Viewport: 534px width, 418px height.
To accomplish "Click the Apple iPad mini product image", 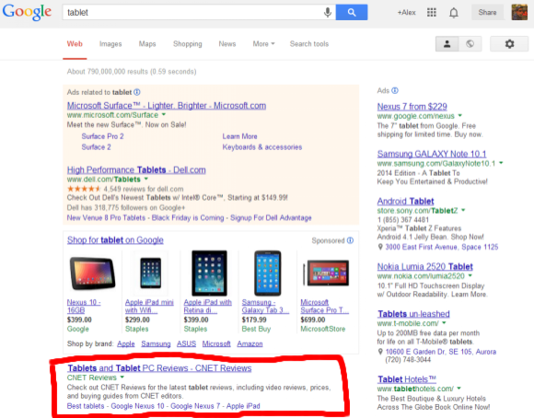I will [x=150, y=273].
